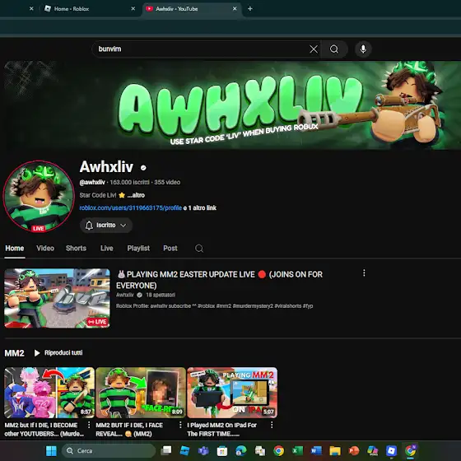
Task: Close the Awhxliv - YouTube browser tab
Action: tap(235, 9)
